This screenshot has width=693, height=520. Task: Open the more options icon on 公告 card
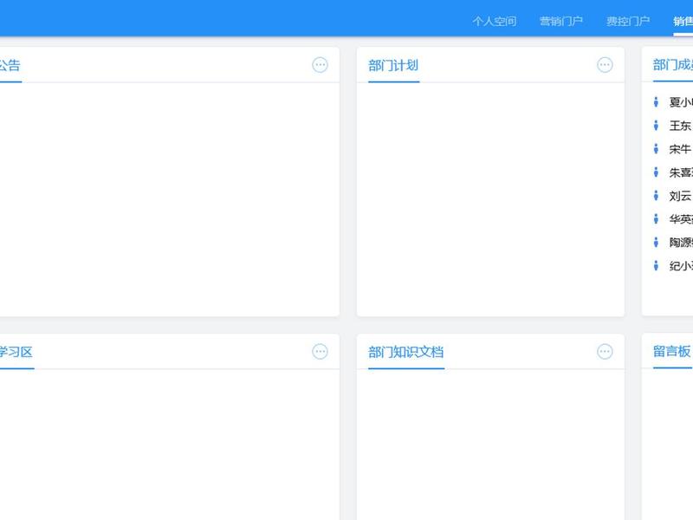pos(320,65)
